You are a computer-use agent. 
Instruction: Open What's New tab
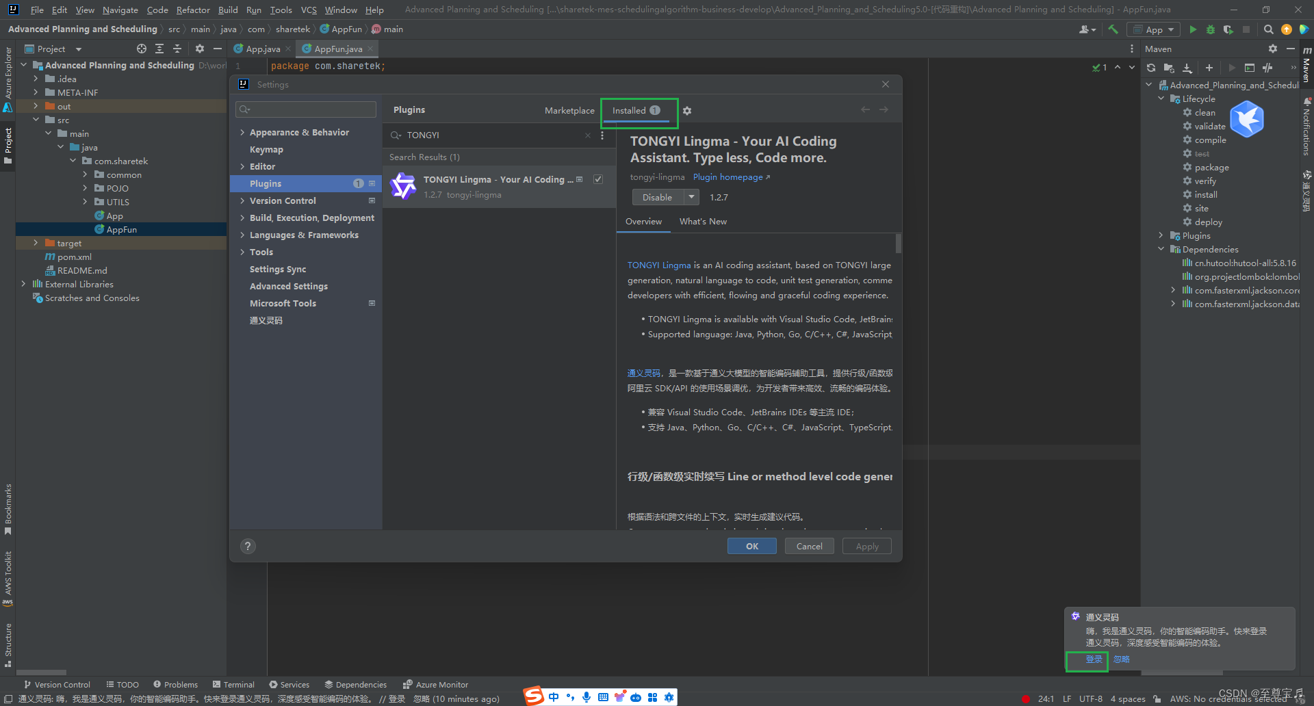click(x=703, y=222)
